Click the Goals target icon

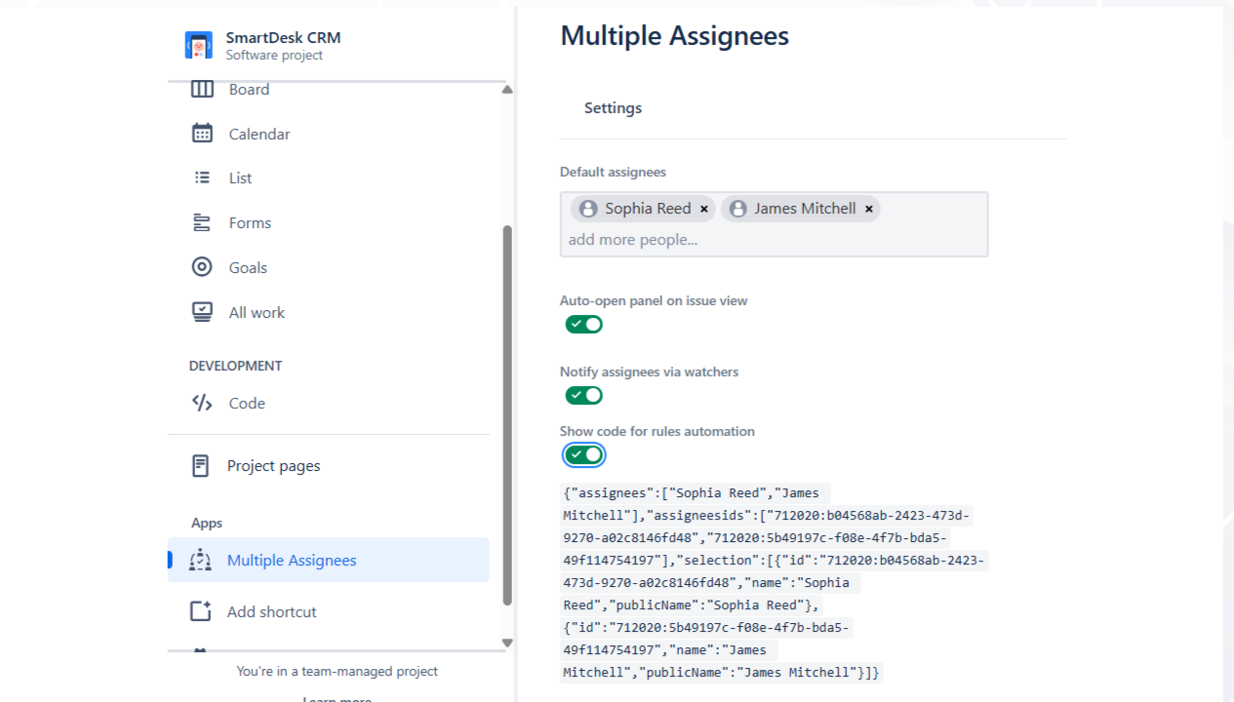[202, 267]
